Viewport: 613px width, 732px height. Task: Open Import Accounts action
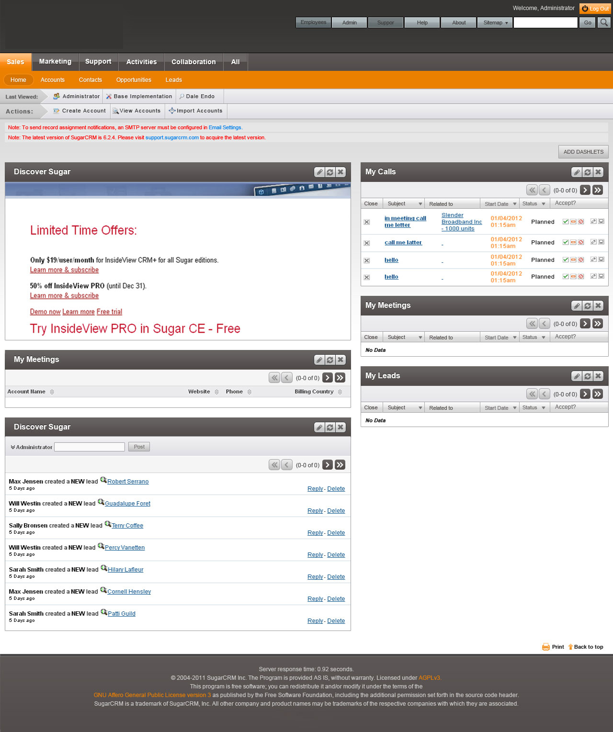196,111
